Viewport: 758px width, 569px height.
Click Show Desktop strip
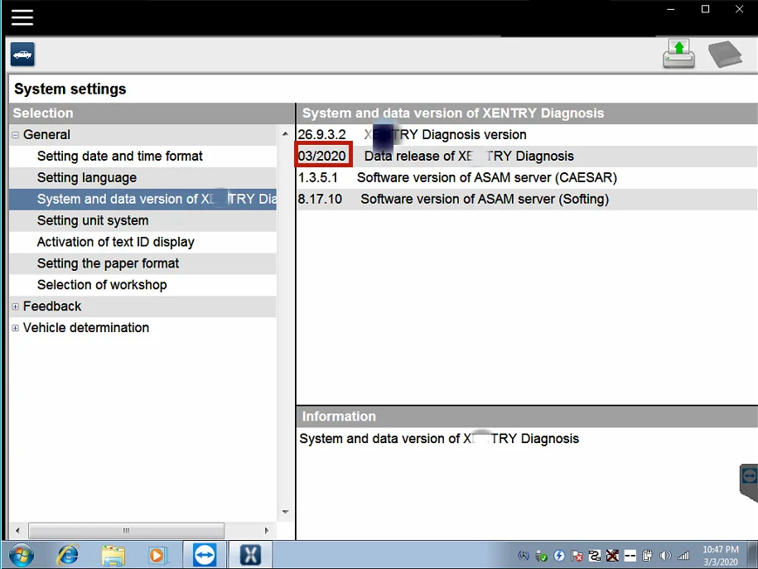tap(753, 555)
